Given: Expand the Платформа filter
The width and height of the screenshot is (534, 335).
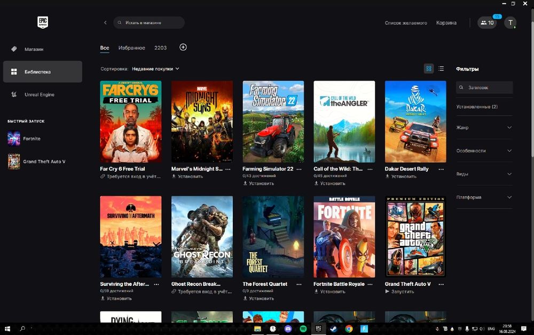Looking at the screenshot, I should (484, 197).
